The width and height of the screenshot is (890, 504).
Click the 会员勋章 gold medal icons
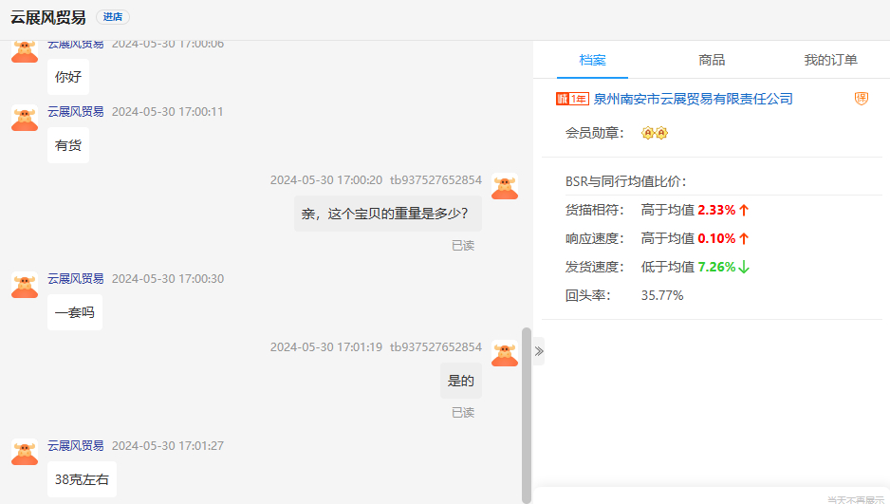click(655, 134)
